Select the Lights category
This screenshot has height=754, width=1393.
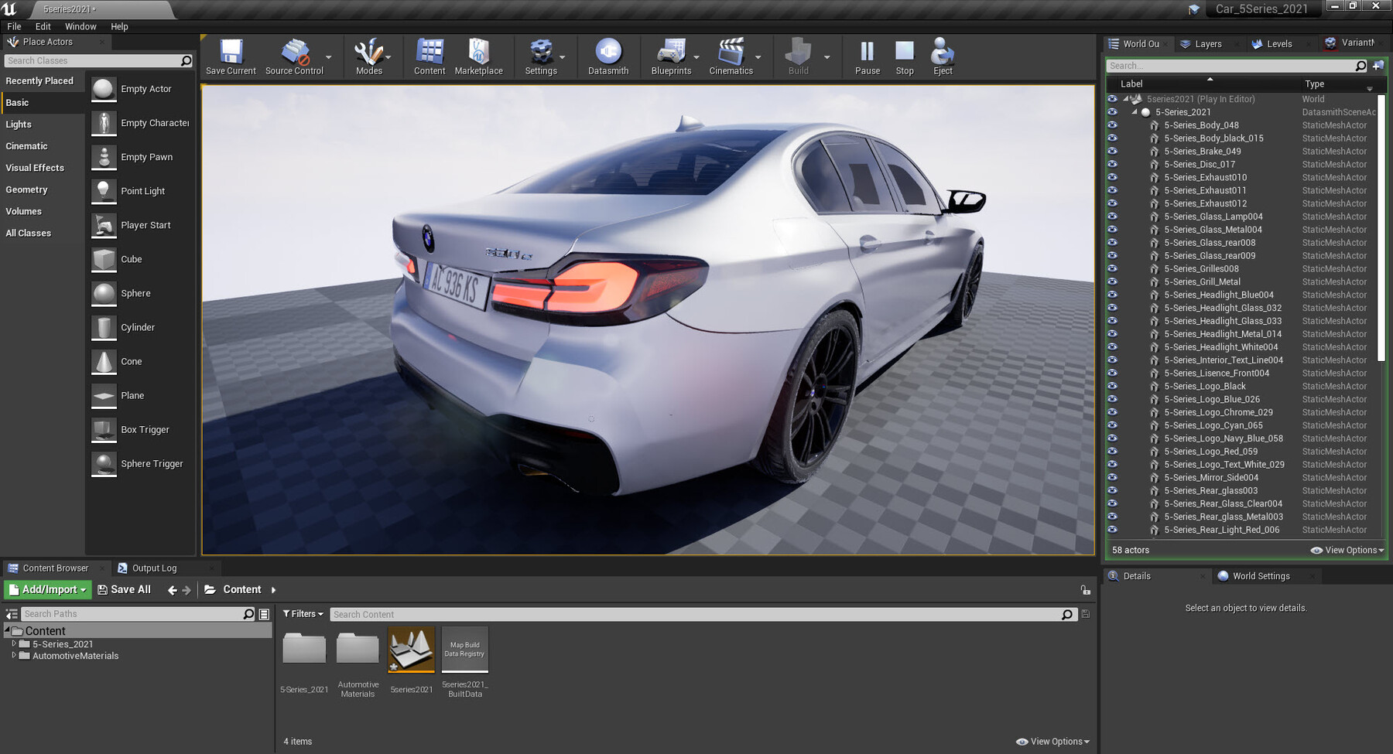tap(42, 125)
